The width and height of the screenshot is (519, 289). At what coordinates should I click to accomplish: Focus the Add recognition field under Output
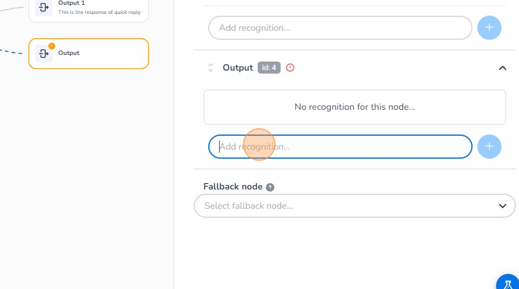[x=340, y=147]
